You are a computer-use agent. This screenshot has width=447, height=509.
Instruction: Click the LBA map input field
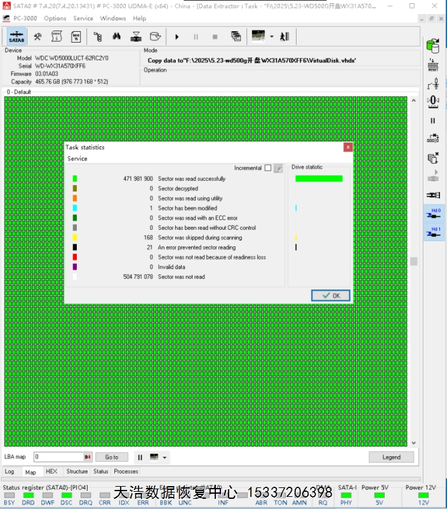[x=58, y=457]
